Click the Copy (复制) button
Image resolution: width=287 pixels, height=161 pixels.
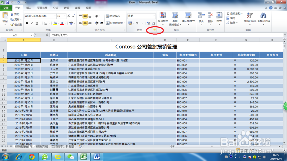point(16,19)
